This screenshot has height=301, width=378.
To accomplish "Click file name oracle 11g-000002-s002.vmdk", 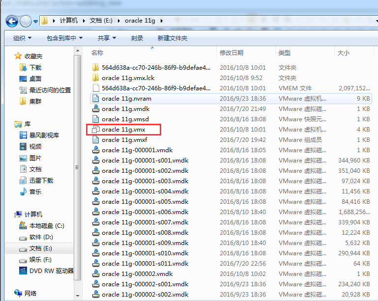I will pos(145,294).
